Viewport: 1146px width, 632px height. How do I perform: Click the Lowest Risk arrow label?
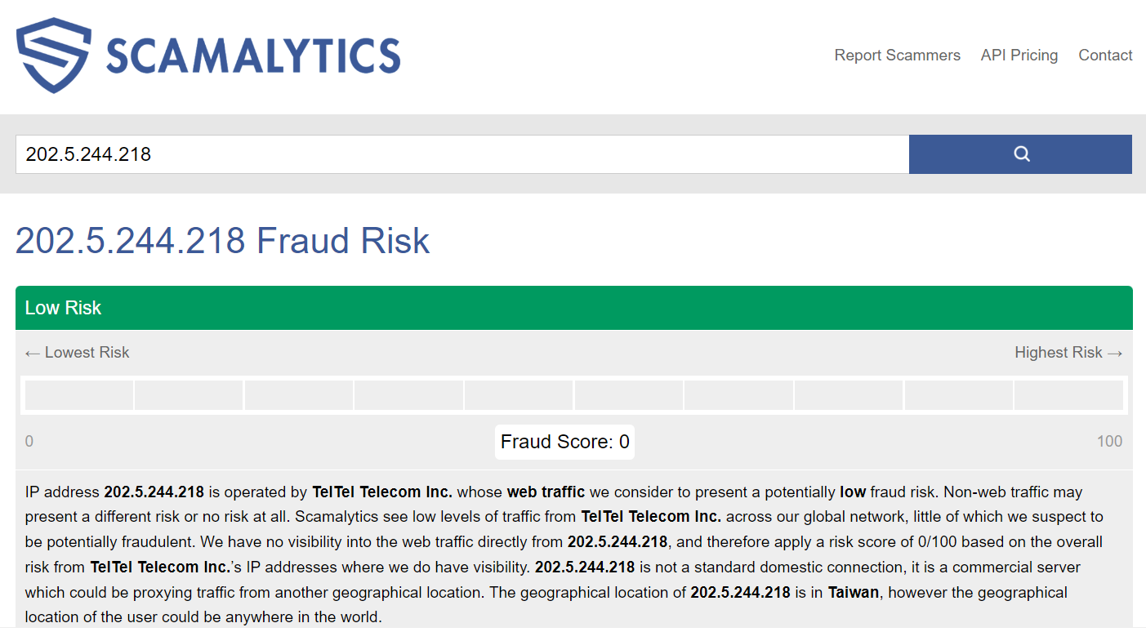[x=77, y=352]
